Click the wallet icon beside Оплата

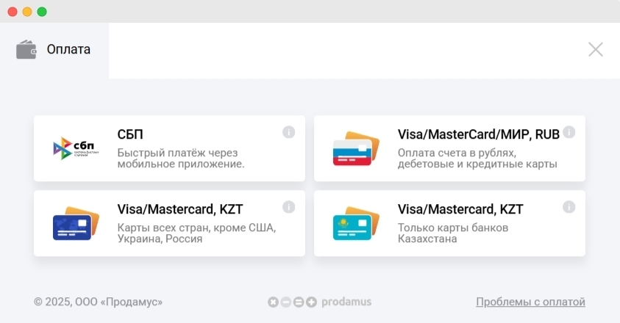tap(26, 50)
